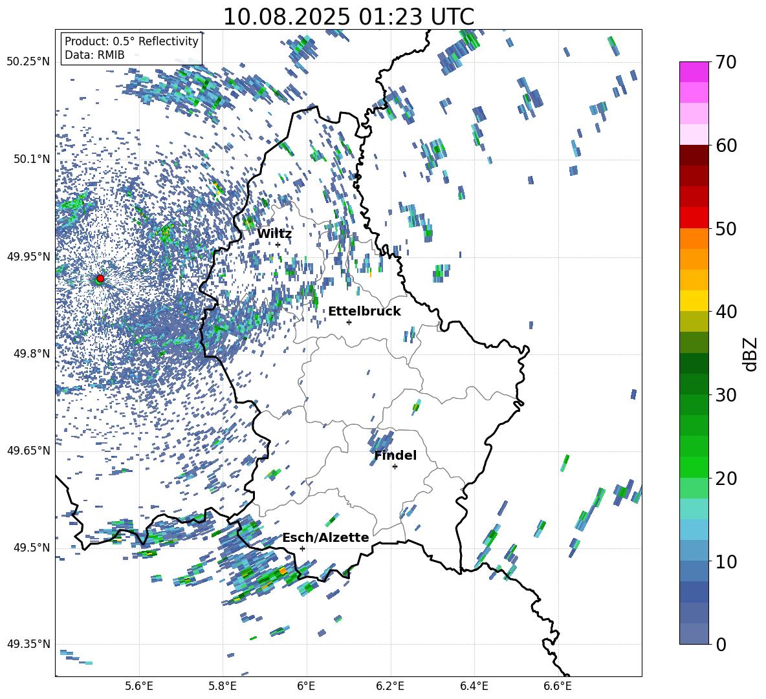Click the 5.8°E longitude label
The height and width of the screenshot is (699, 766).
click(223, 686)
